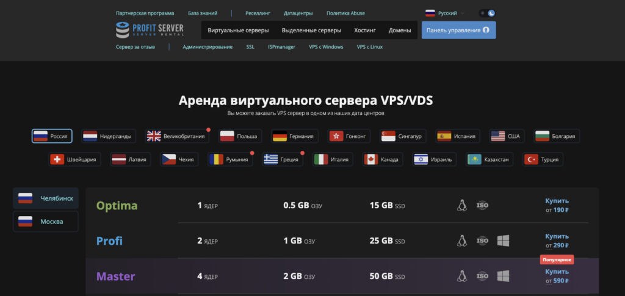Select Нидерланды country button
625x296 pixels.
109,136
